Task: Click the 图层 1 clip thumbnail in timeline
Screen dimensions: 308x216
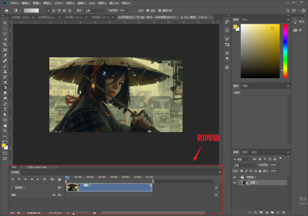Action: (73, 188)
